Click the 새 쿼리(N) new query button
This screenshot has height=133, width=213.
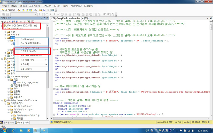pyautogui.click(x=9, y=10)
